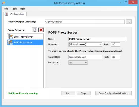
Task: Minimize the MailStore Proxy Admin window
Action: click(120, 3)
